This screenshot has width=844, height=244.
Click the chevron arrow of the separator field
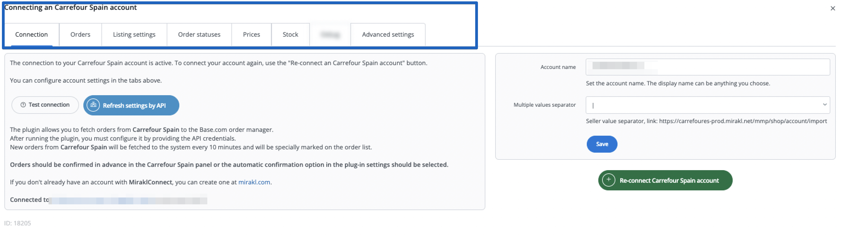click(x=824, y=105)
